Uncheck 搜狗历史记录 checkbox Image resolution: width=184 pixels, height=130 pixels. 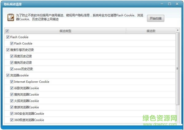[x=12, y=63]
